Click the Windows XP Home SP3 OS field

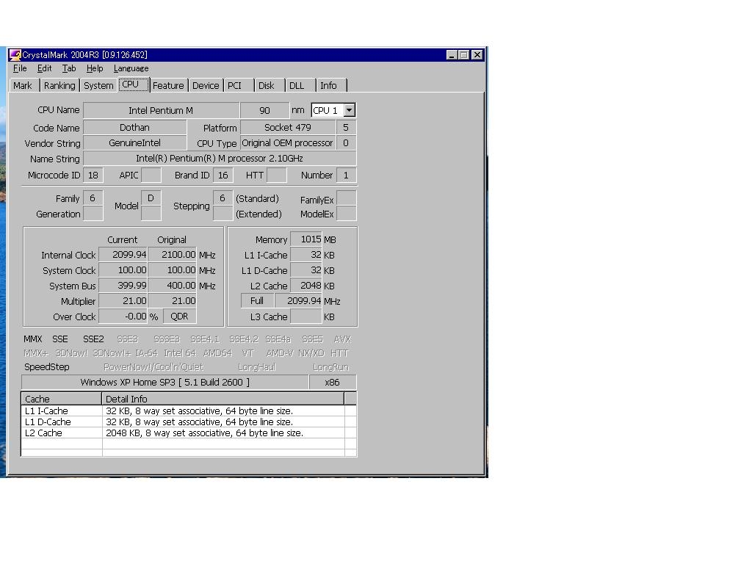[x=165, y=382]
